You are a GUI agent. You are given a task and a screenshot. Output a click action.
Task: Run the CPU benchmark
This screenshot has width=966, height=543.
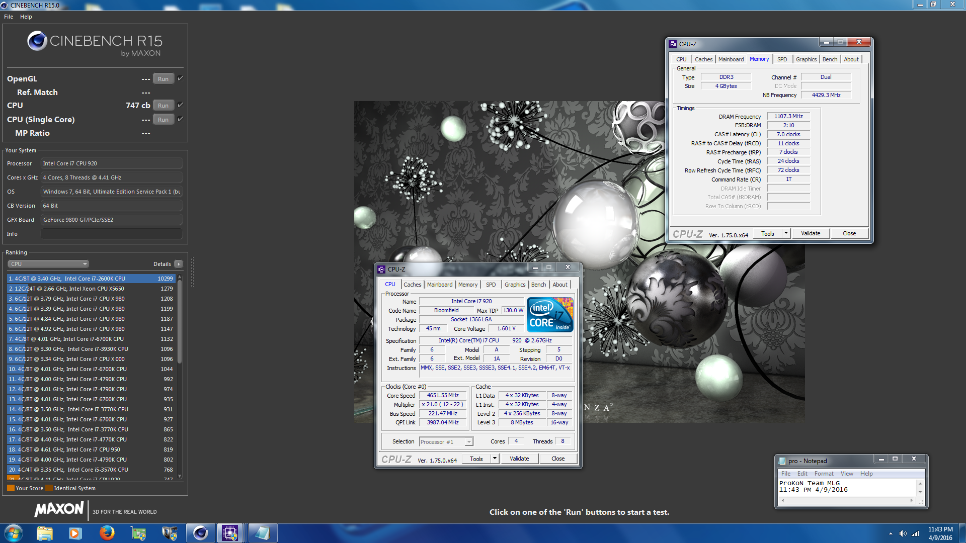point(163,105)
